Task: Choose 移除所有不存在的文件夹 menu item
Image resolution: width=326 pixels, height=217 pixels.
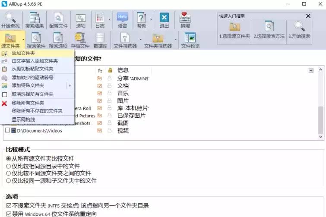Action: coord(38,111)
